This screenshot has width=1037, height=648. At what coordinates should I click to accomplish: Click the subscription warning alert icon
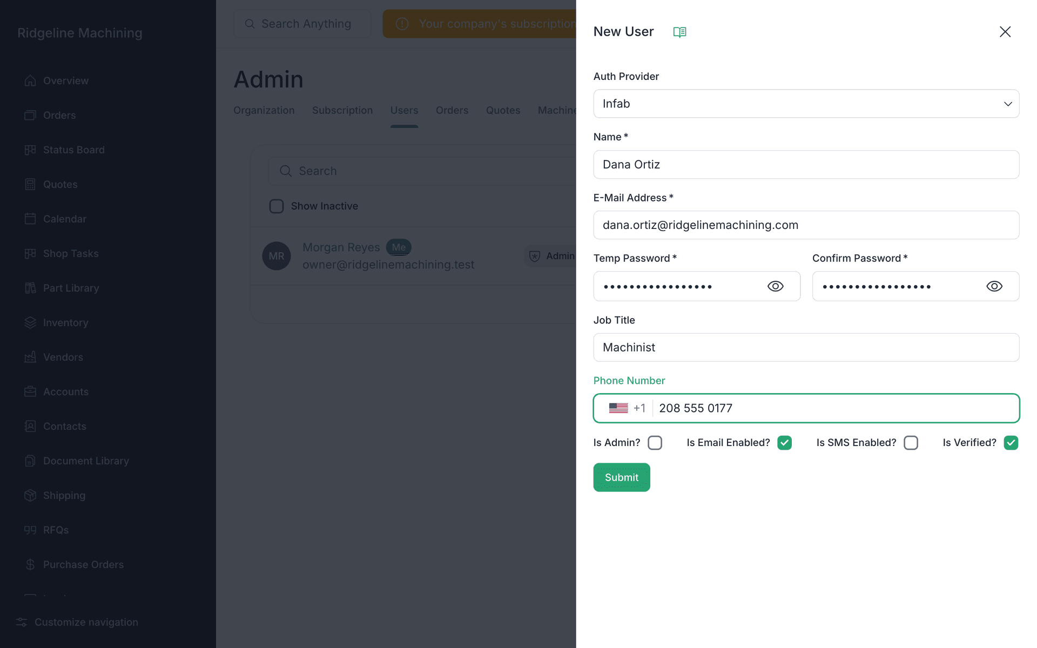click(x=402, y=24)
